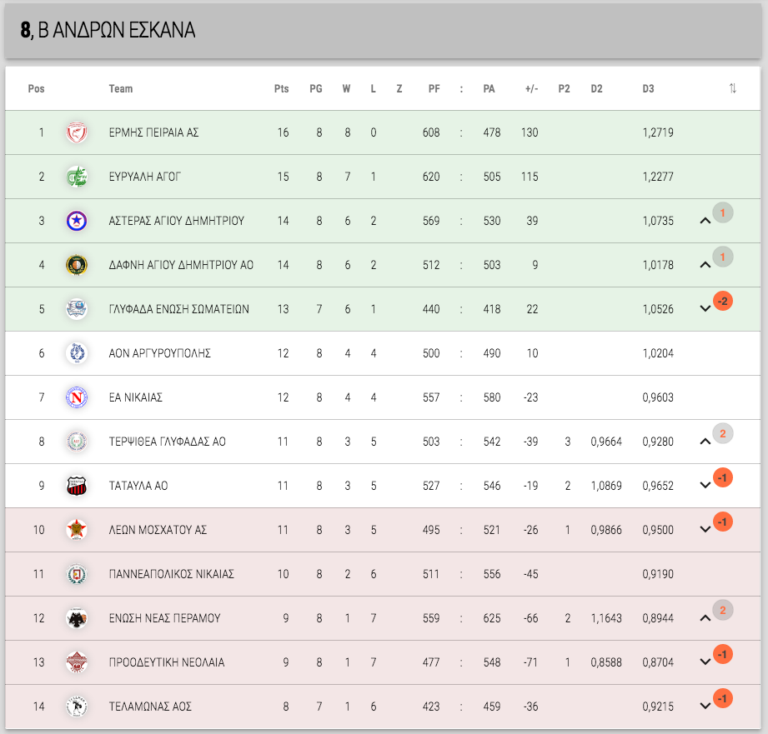Screen dimensions: 768x734
Task: Click the ΔΑΦΝΗ ΑΓΙΟΥ ΔΗΜΗΤΡΙΟΥ ΑΟ logo
Action: coord(77,265)
